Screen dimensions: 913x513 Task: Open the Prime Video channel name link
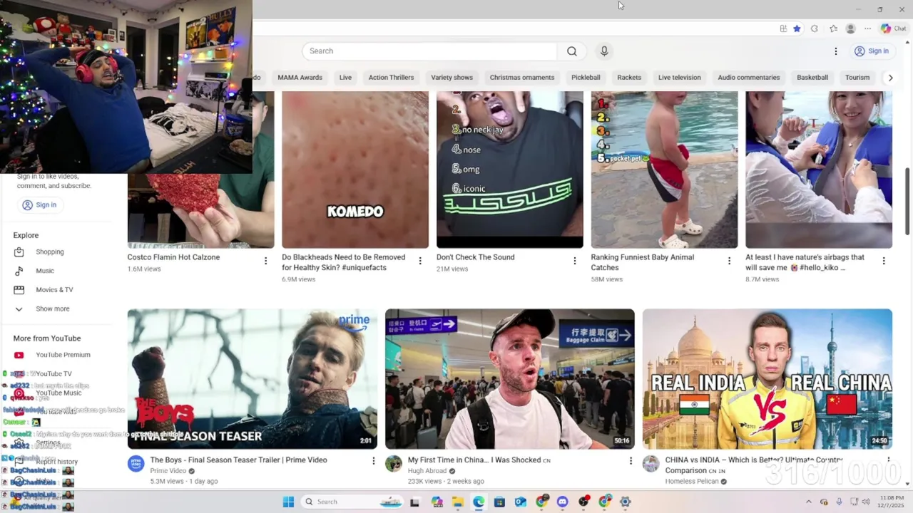point(168,471)
